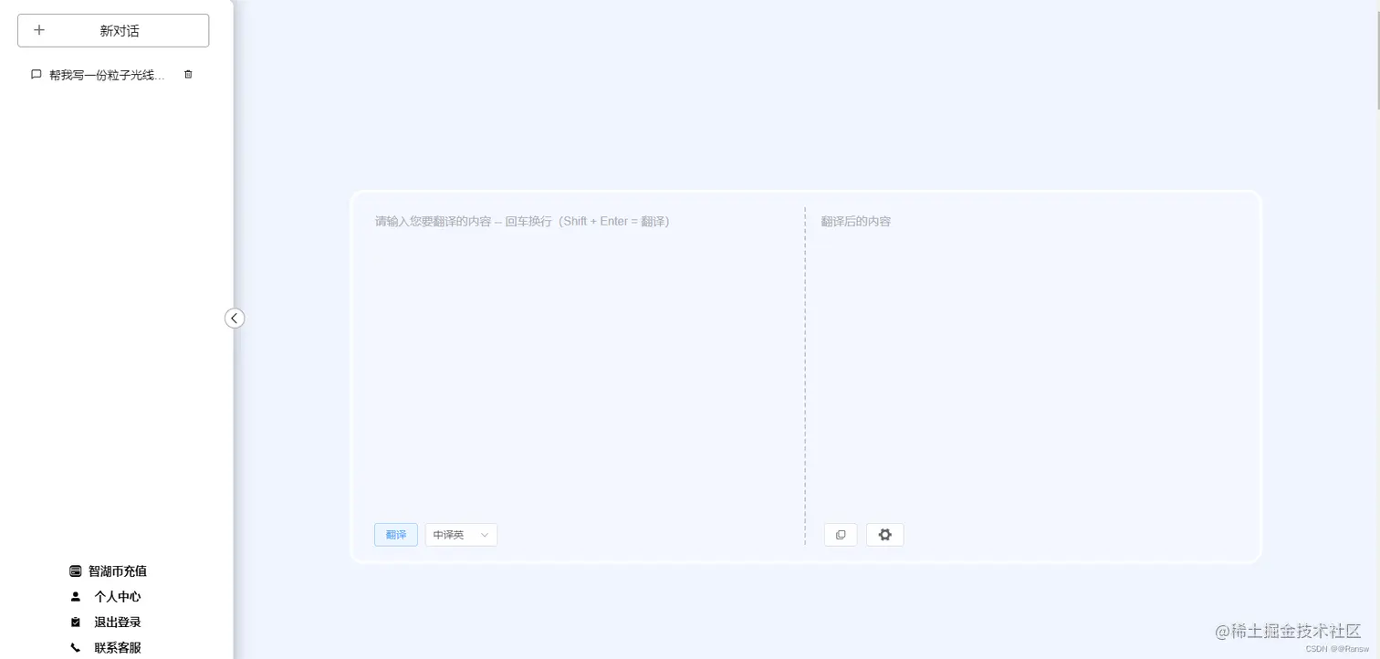Click the 退出登录 logout icon
The height and width of the screenshot is (659, 1380).
pyautogui.click(x=75, y=622)
